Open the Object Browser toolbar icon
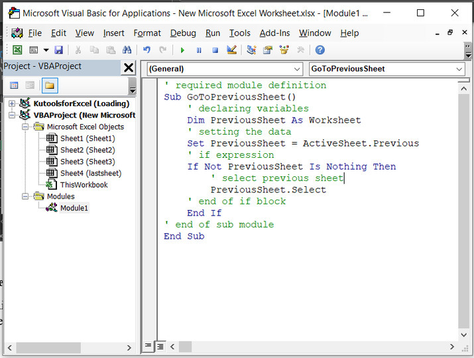The width and height of the screenshot is (474, 358). coord(284,50)
